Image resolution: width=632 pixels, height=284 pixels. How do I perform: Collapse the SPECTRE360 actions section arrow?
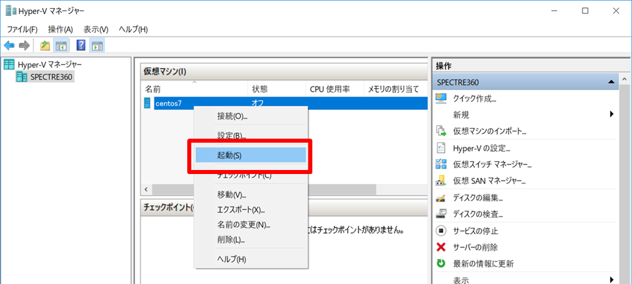point(611,82)
